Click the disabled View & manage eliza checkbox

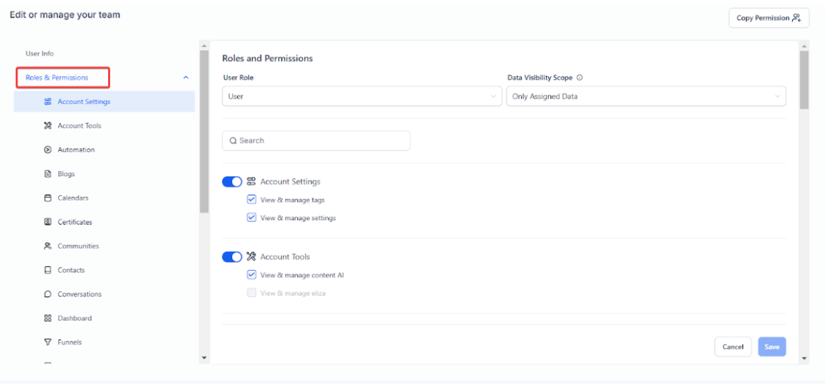point(252,293)
